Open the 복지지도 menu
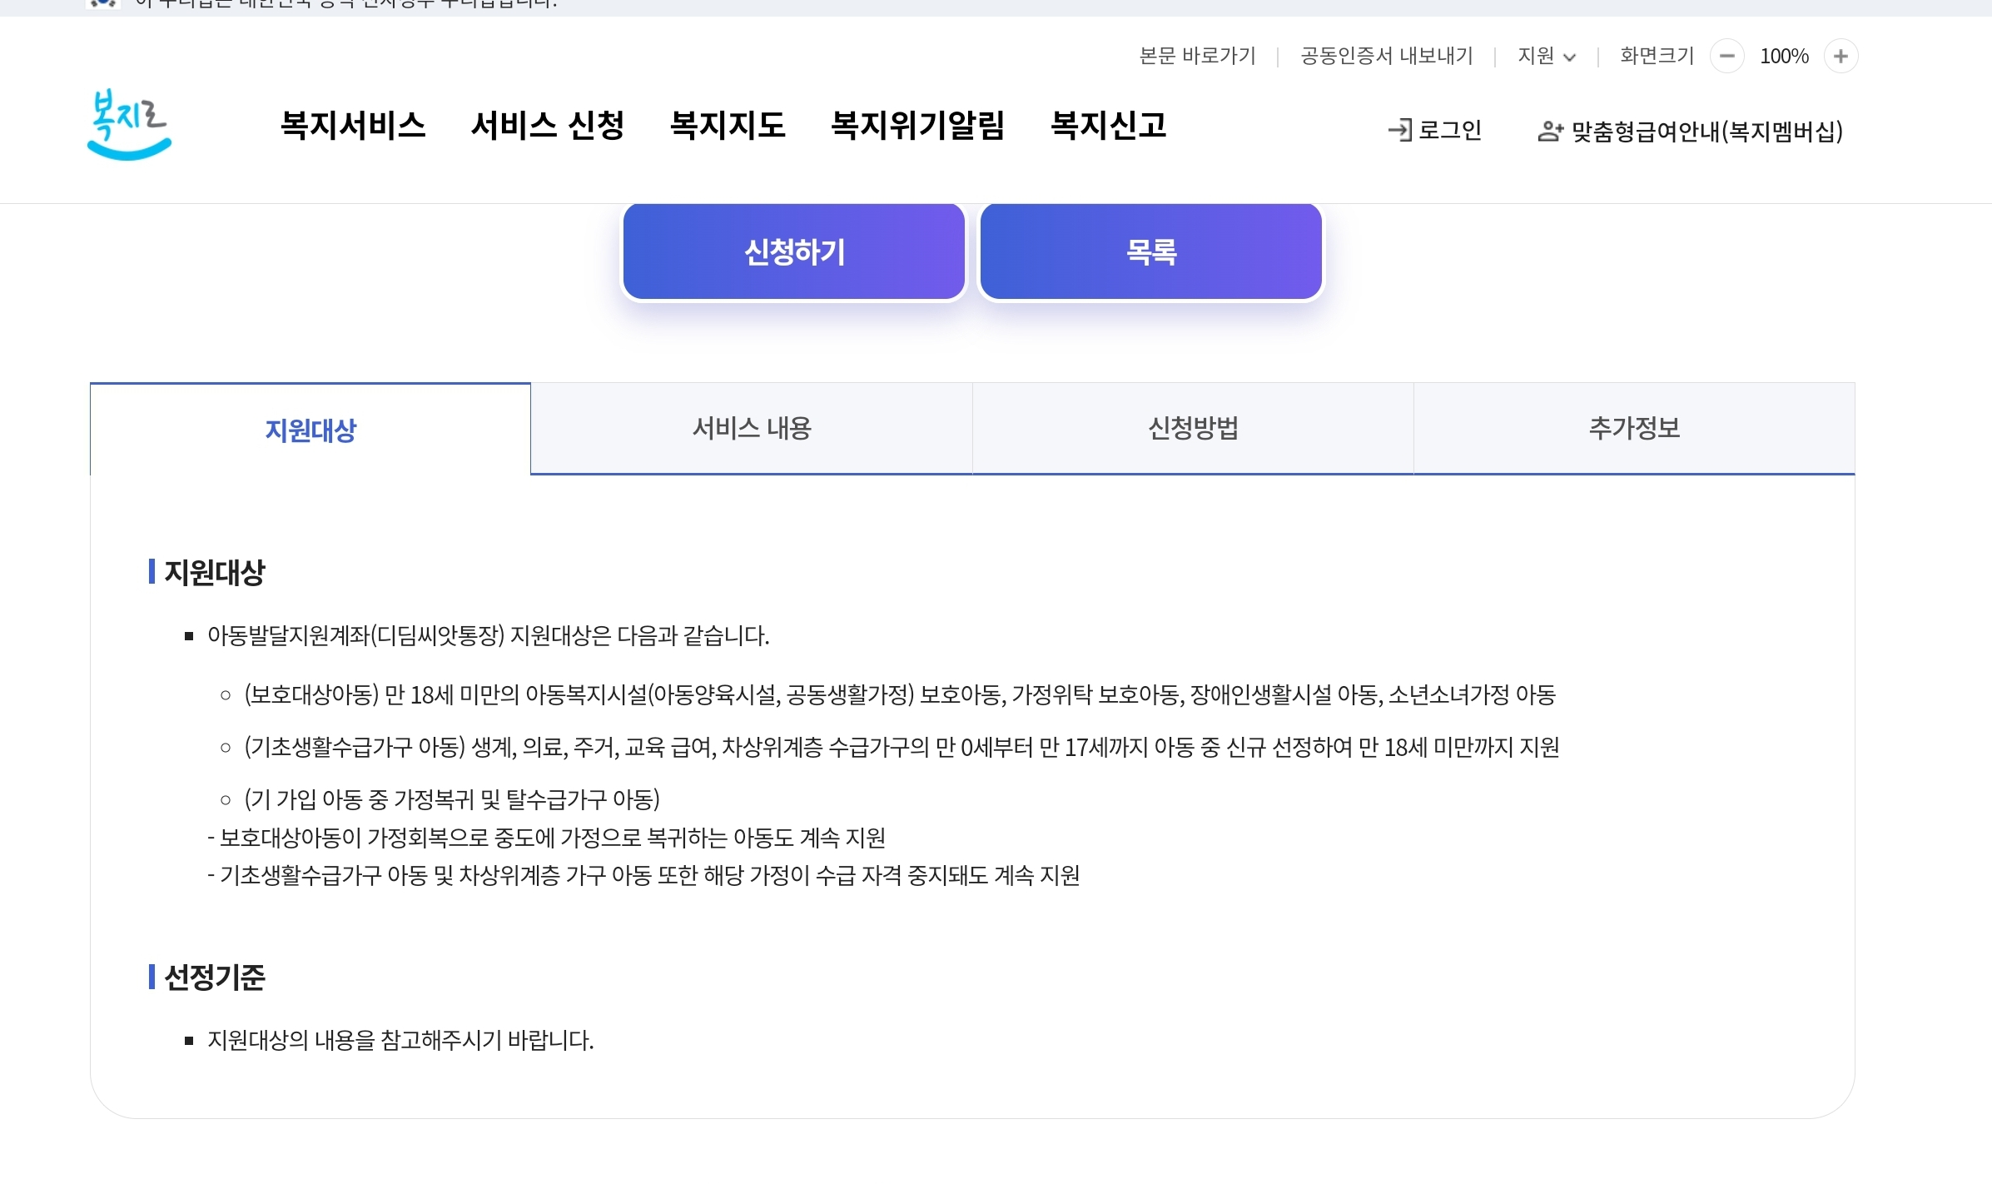The height and width of the screenshot is (1184, 1992). [x=728, y=126]
